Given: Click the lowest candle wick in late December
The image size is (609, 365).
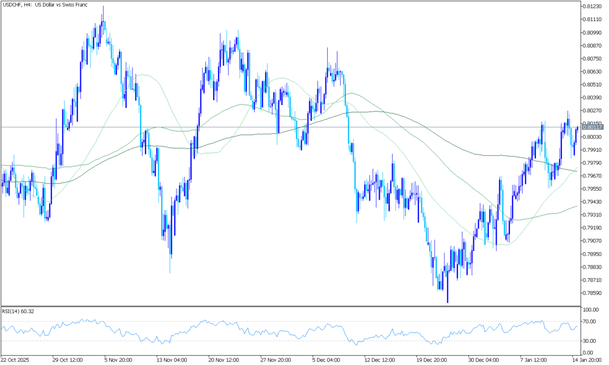Looking at the screenshot, I should coord(447,302).
